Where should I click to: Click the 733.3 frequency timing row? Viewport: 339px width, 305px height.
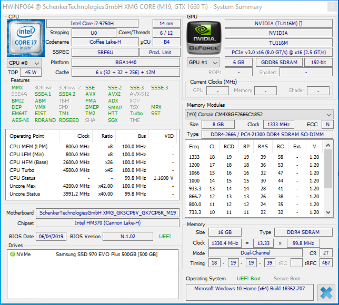coord(254,212)
